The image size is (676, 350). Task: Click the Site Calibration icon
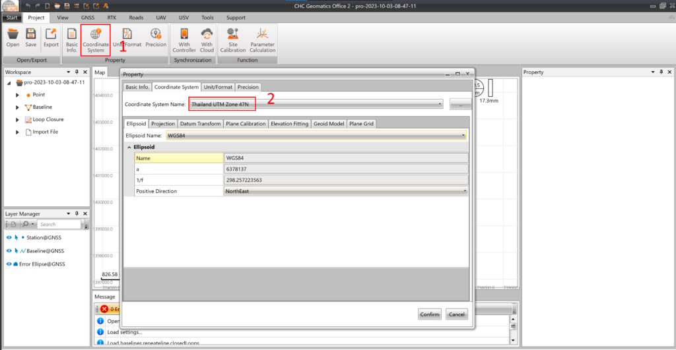click(x=232, y=38)
